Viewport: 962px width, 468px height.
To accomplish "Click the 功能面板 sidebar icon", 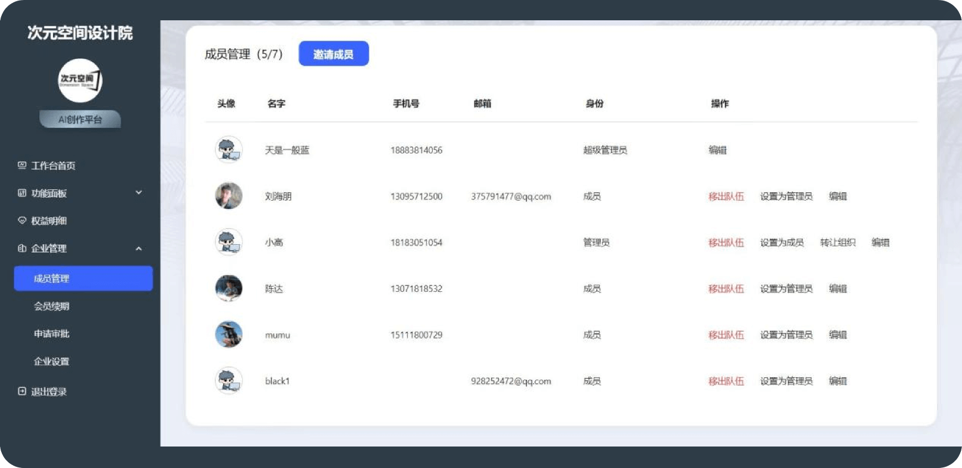I will tap(22, 193).
